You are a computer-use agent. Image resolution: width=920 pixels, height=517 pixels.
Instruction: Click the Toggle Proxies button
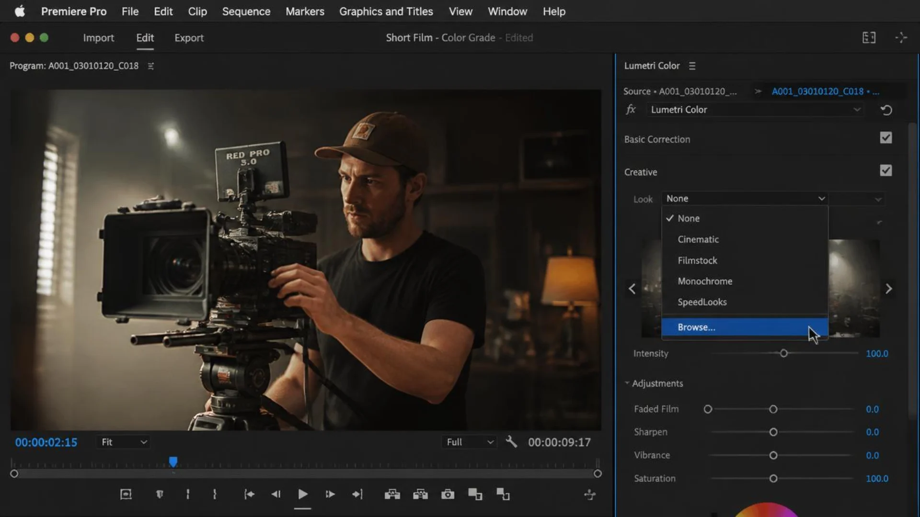click(x=503, y=495)
